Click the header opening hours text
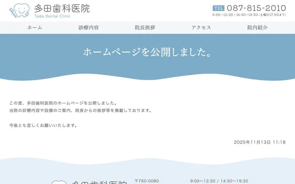 tap(249, 15)
